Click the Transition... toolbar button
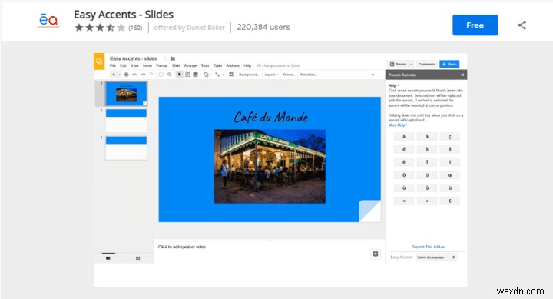The height and width of the screenshot is (299, 553). [x=309, y=75]
